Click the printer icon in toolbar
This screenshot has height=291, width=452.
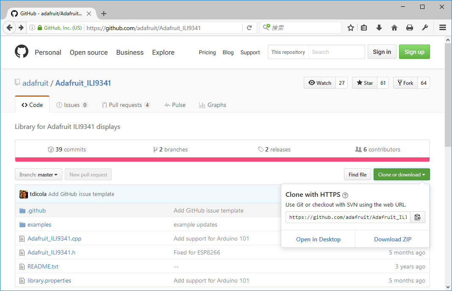point(409,28)
